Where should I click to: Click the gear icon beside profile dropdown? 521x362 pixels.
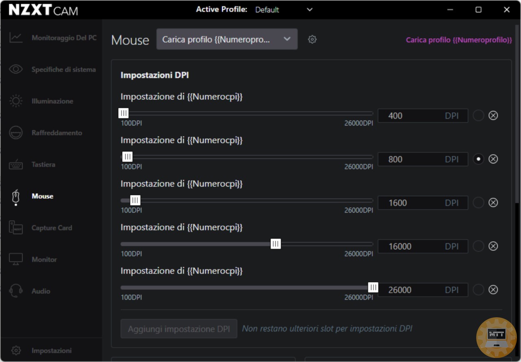[x=312, y=39]
